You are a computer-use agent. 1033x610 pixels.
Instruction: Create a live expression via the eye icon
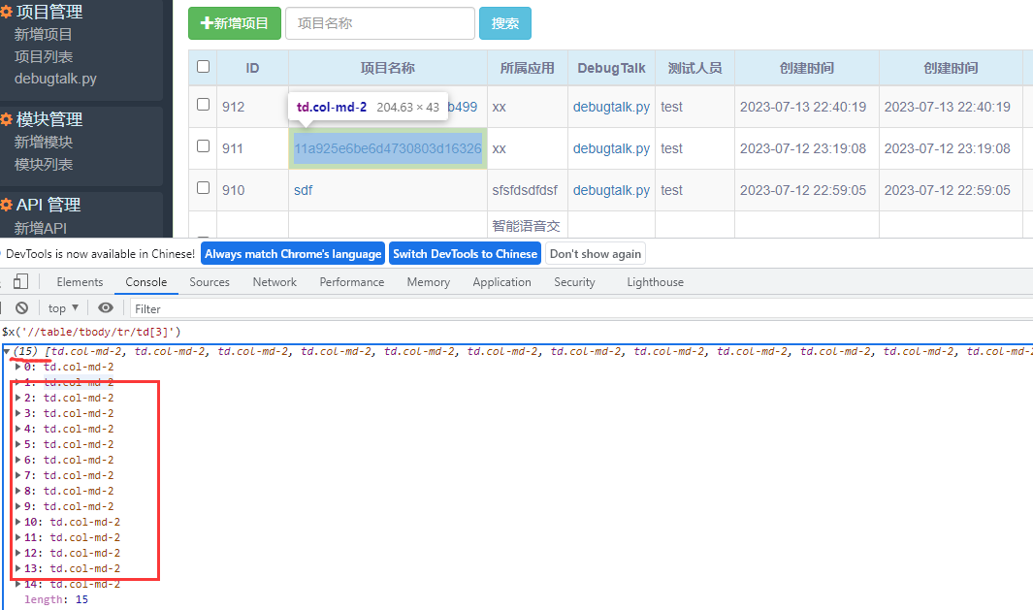click(105, 307)
